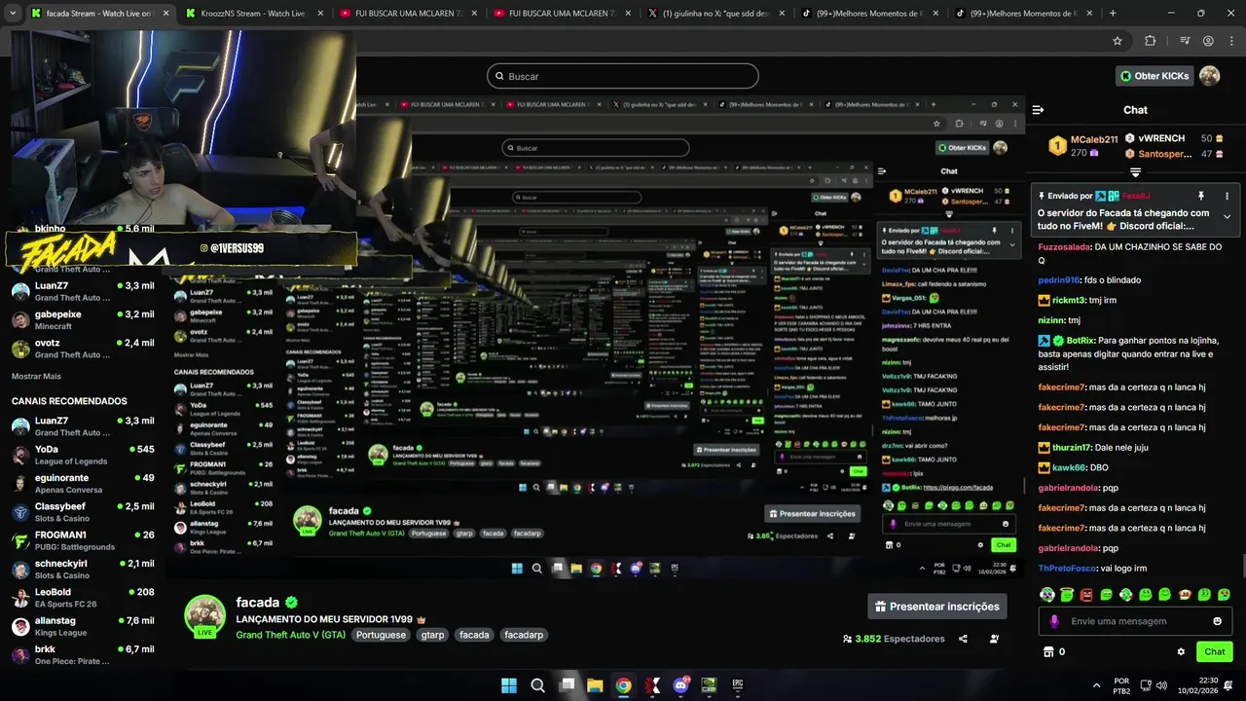Viewport: 1246px width, 701px height.
Task: Open the Chrome extensions puzzle icon
Action: (1150, 41)
